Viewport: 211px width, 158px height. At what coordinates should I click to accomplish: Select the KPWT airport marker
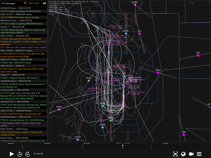(89, 81)
